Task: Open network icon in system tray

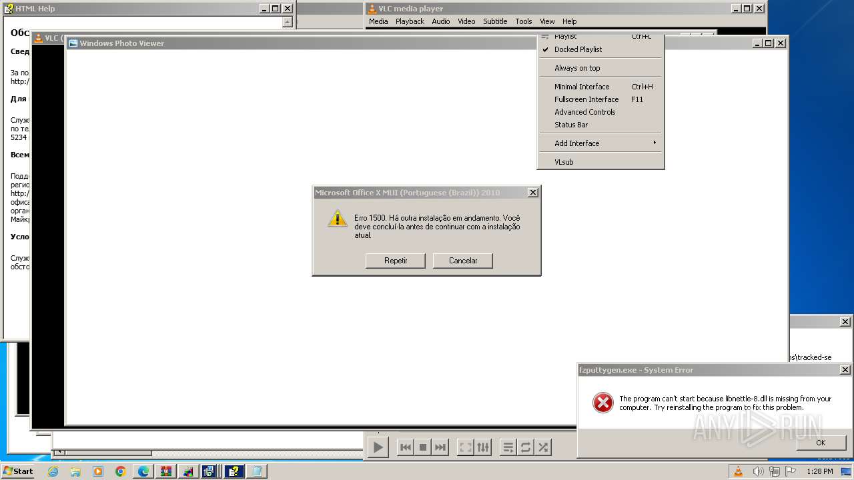Action: tap(775, 471)
